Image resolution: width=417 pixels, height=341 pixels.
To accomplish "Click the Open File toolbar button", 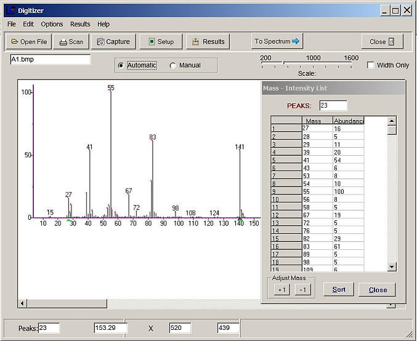I will coord(29,42).
